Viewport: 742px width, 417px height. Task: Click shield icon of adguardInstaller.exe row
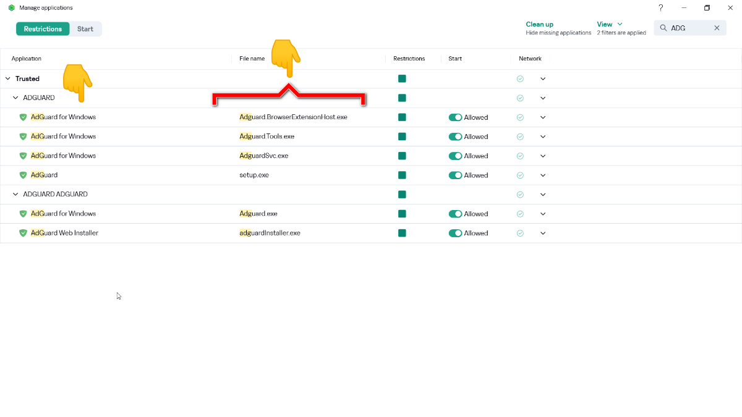[23, 233]
